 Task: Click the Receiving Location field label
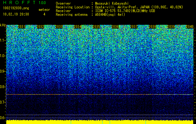tap(73, 7)
